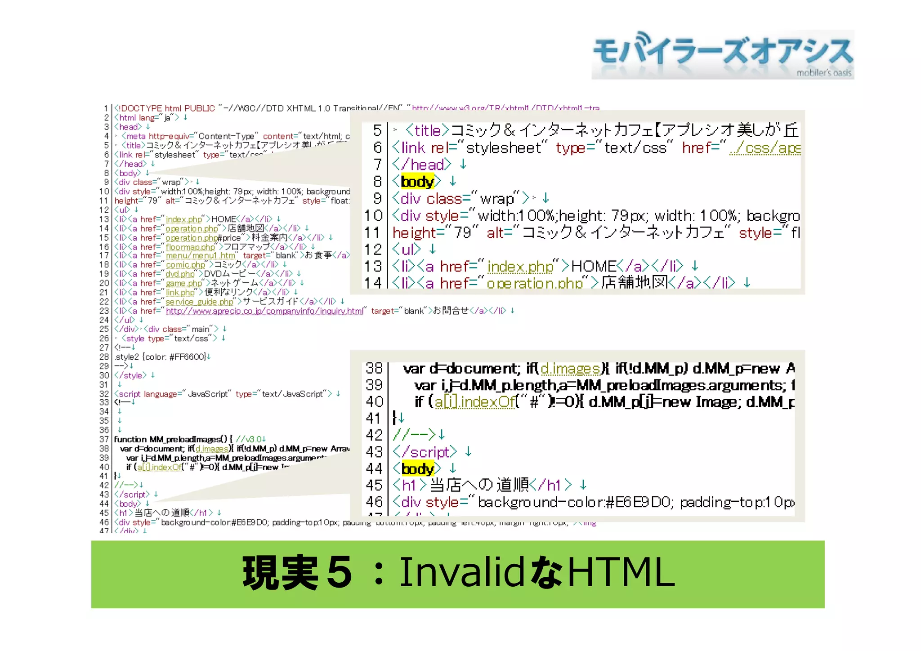Select div class="wrap" on line 9 in upper callout
This screenshot has height=651, width=921.
461,199
